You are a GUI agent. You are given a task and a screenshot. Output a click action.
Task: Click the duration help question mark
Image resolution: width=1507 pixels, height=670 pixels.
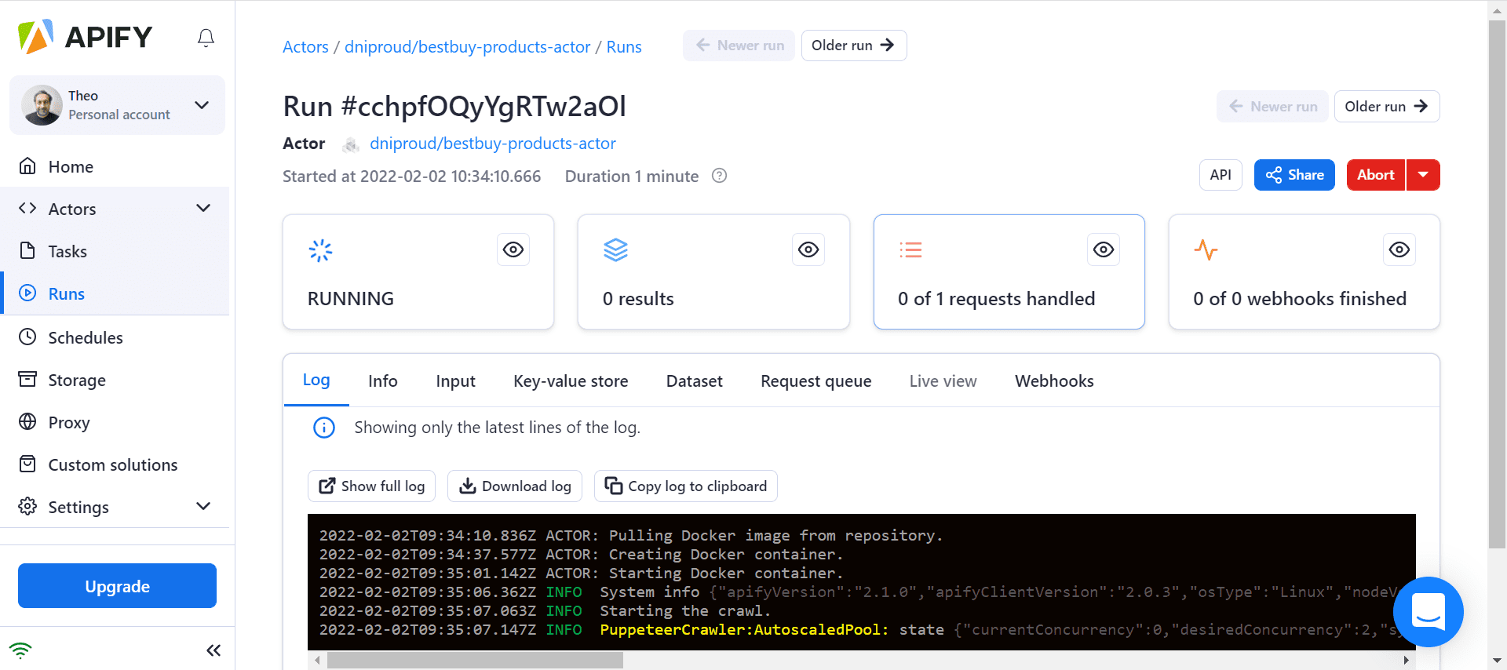(x=719, y=176)
